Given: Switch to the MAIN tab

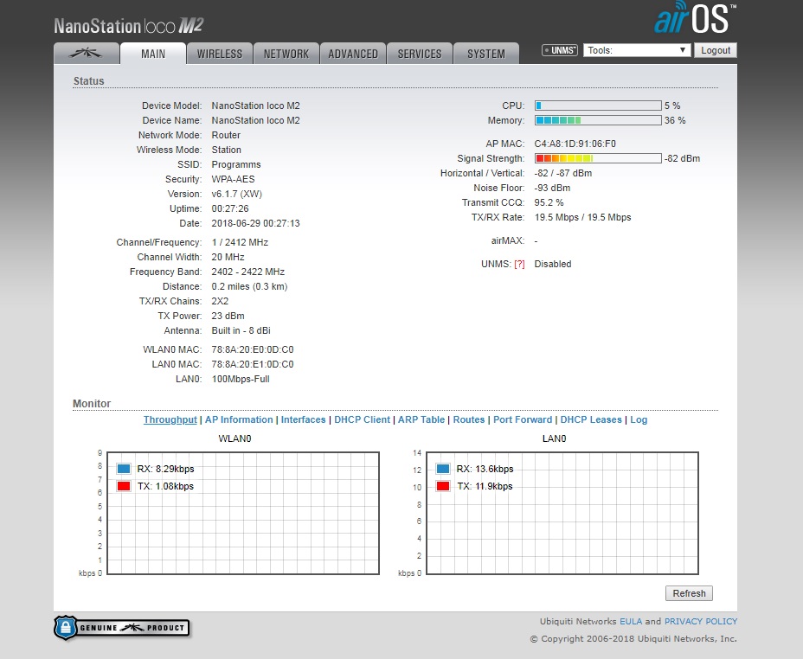Looking at the screenshot, I should pos(153,54).
